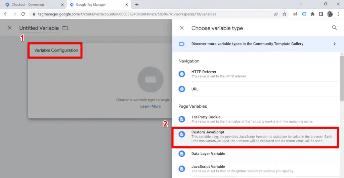Open folder selector next to variable name
344x178 pixels.
coord(65,28)
